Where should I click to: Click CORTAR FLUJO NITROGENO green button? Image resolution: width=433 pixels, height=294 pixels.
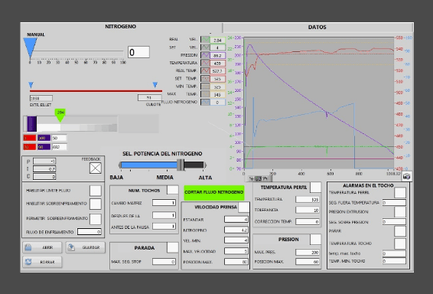[214, 192]
